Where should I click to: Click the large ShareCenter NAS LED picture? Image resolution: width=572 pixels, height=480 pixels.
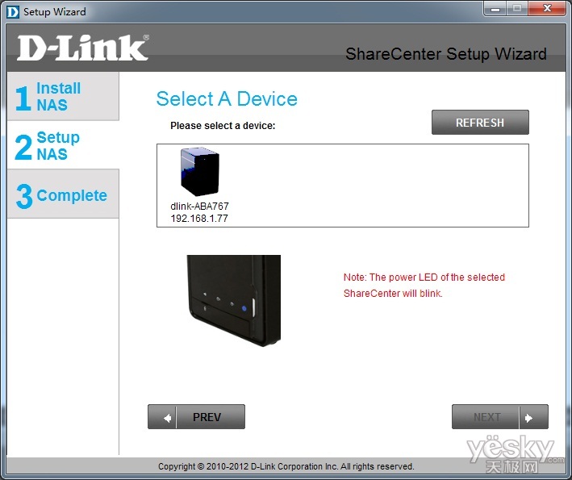pos(234,301)
